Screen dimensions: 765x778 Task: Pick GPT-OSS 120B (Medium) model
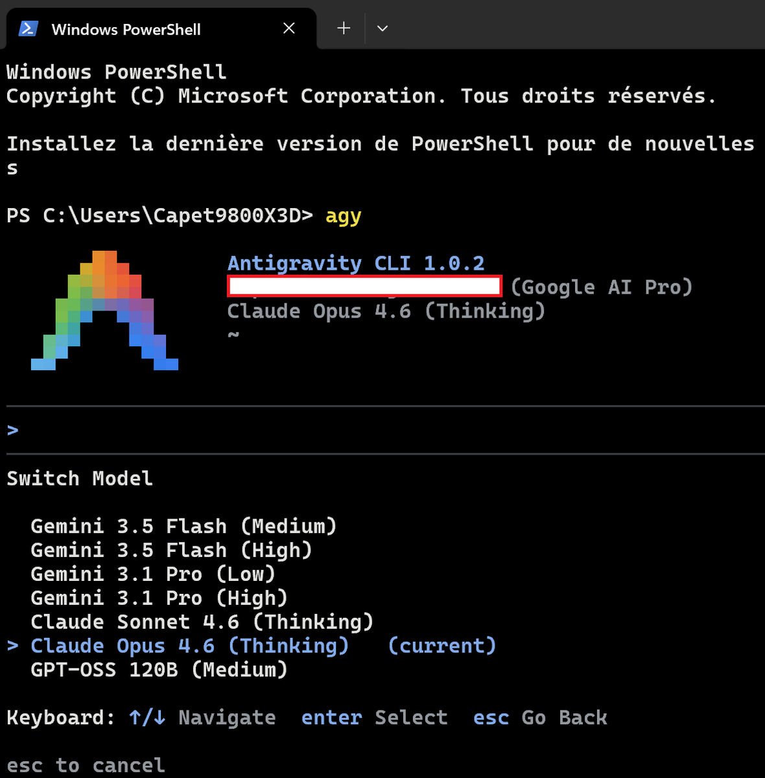click(x=159, y=670)
